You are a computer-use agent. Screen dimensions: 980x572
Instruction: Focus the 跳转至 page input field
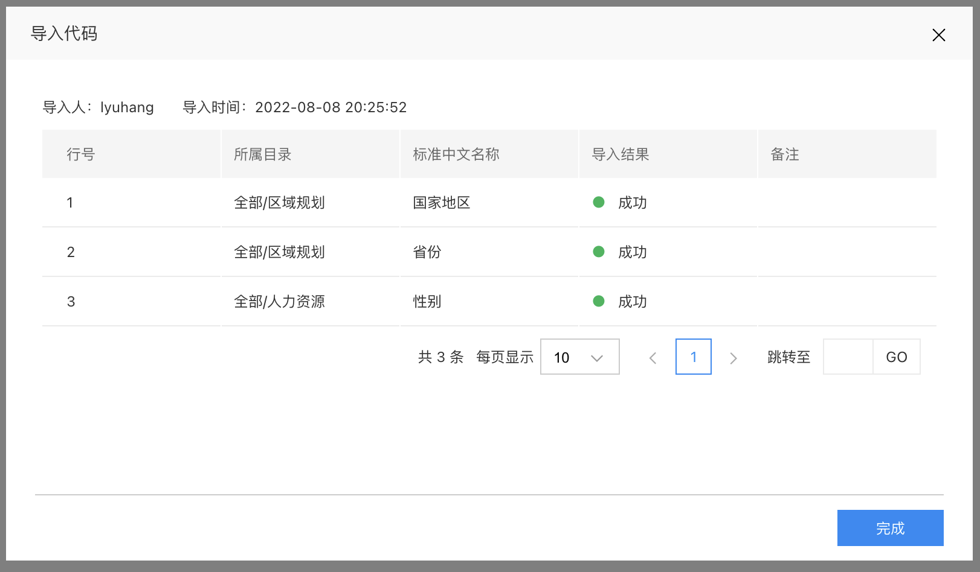tap(848, 357)
